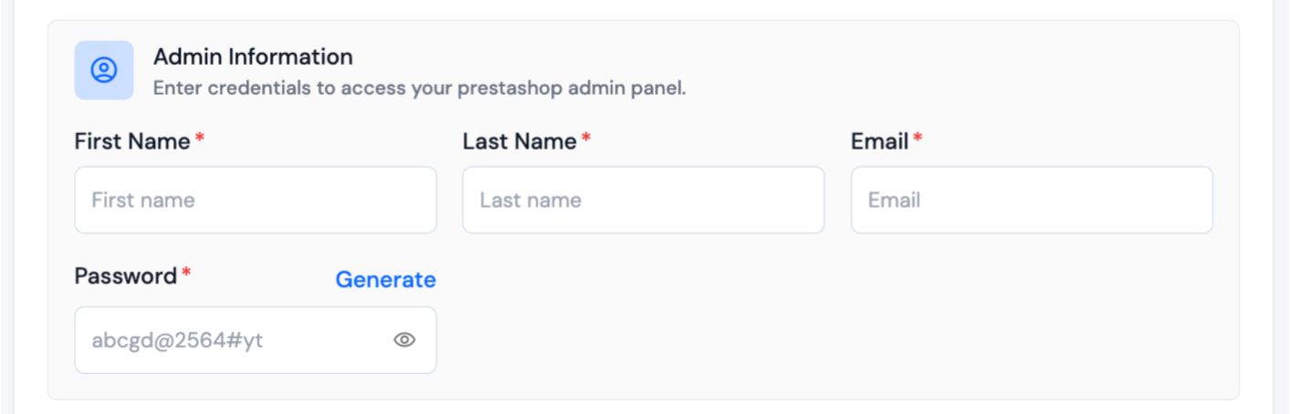
Task: Show password using the eye icon
Action: click(x=404, y=340)
